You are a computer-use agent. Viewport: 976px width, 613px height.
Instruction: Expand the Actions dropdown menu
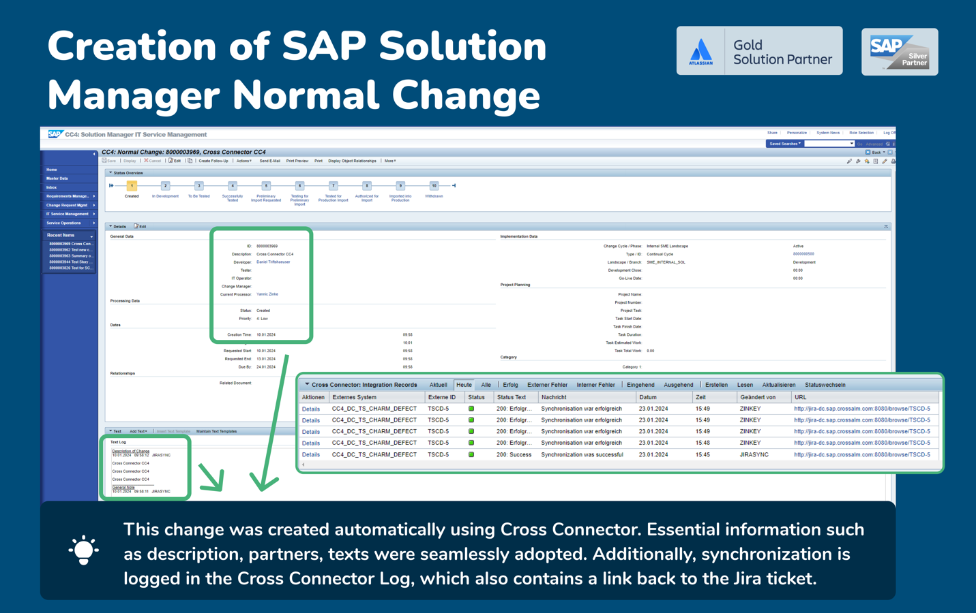tap(243, 161)
